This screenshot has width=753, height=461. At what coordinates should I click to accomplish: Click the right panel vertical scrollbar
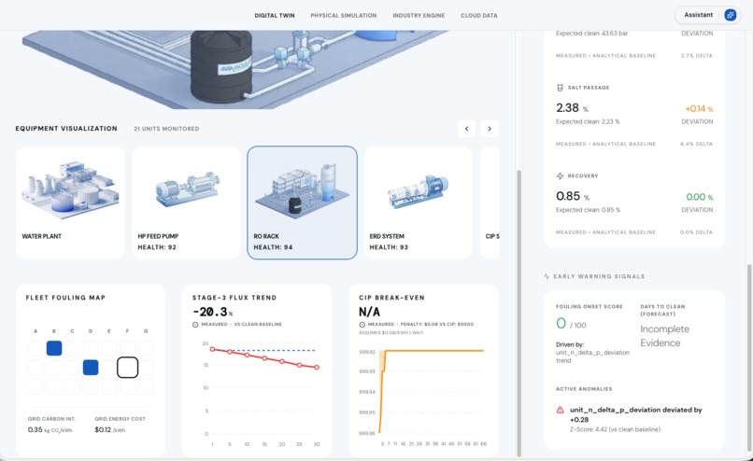pos(749,357)
